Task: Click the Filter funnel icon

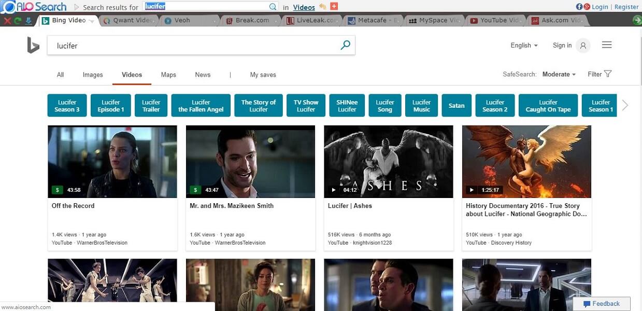Action: tap(608, 74)
